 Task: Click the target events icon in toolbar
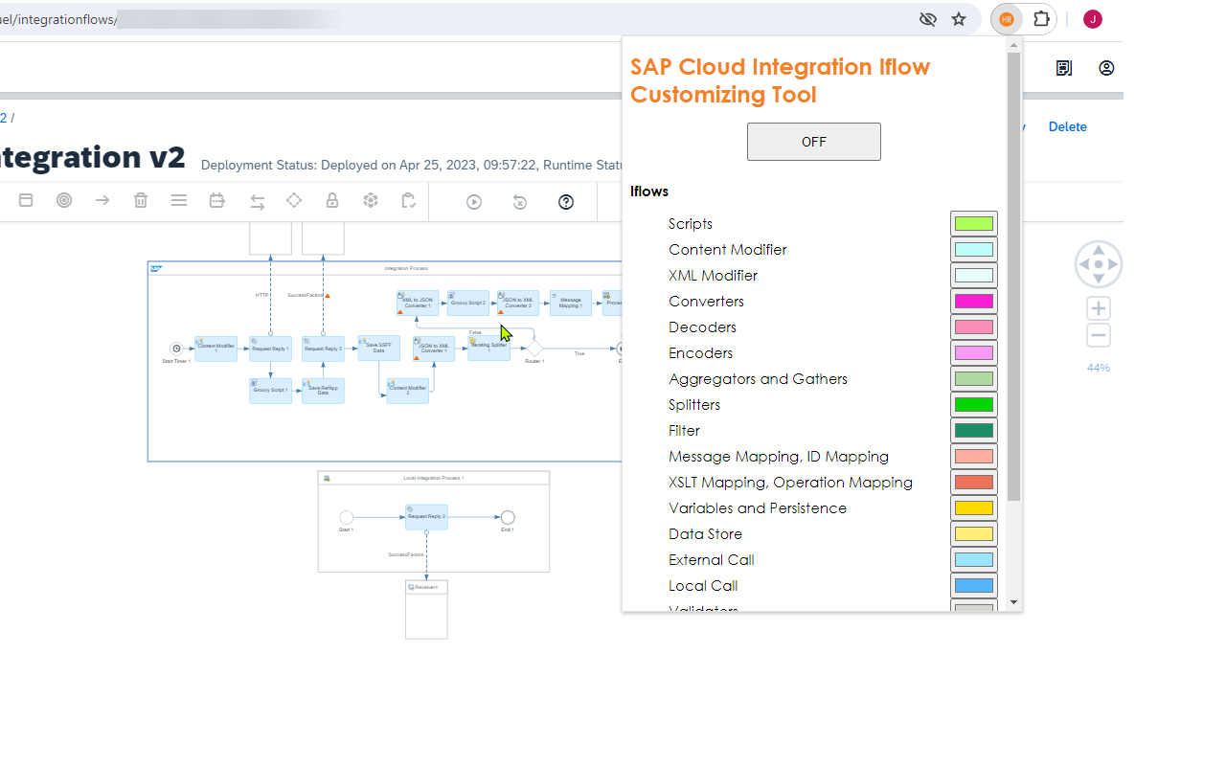(x=64, y=201)
